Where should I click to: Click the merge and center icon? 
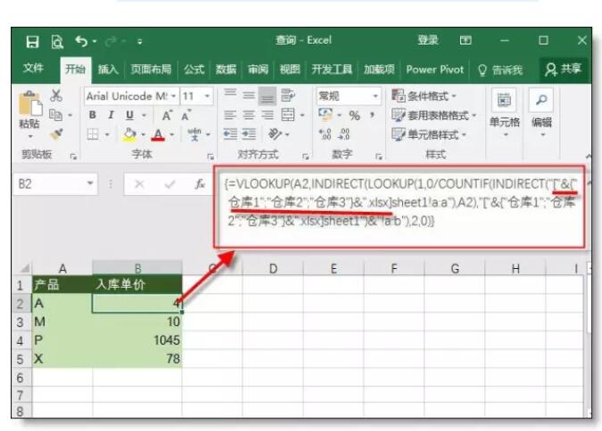point(288,115)
